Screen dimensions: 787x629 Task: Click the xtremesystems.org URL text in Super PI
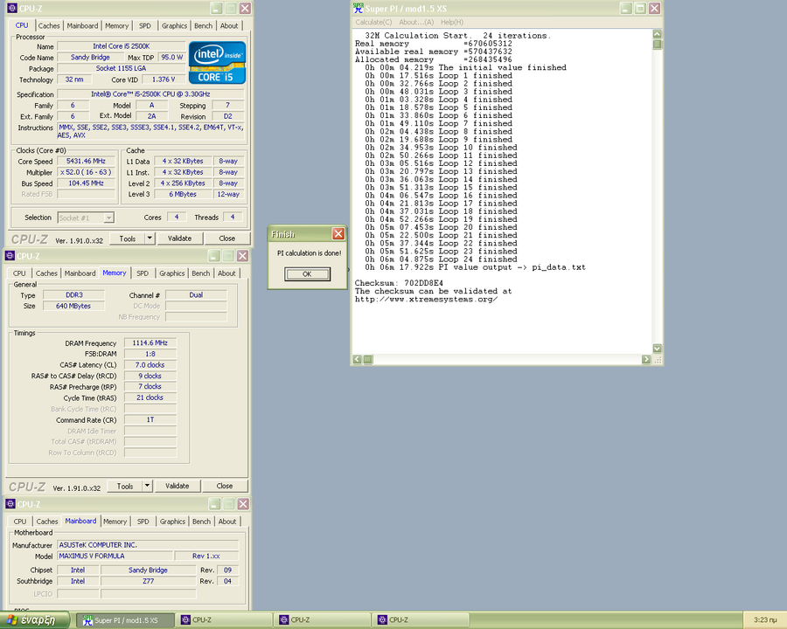(x=426, y=299)
